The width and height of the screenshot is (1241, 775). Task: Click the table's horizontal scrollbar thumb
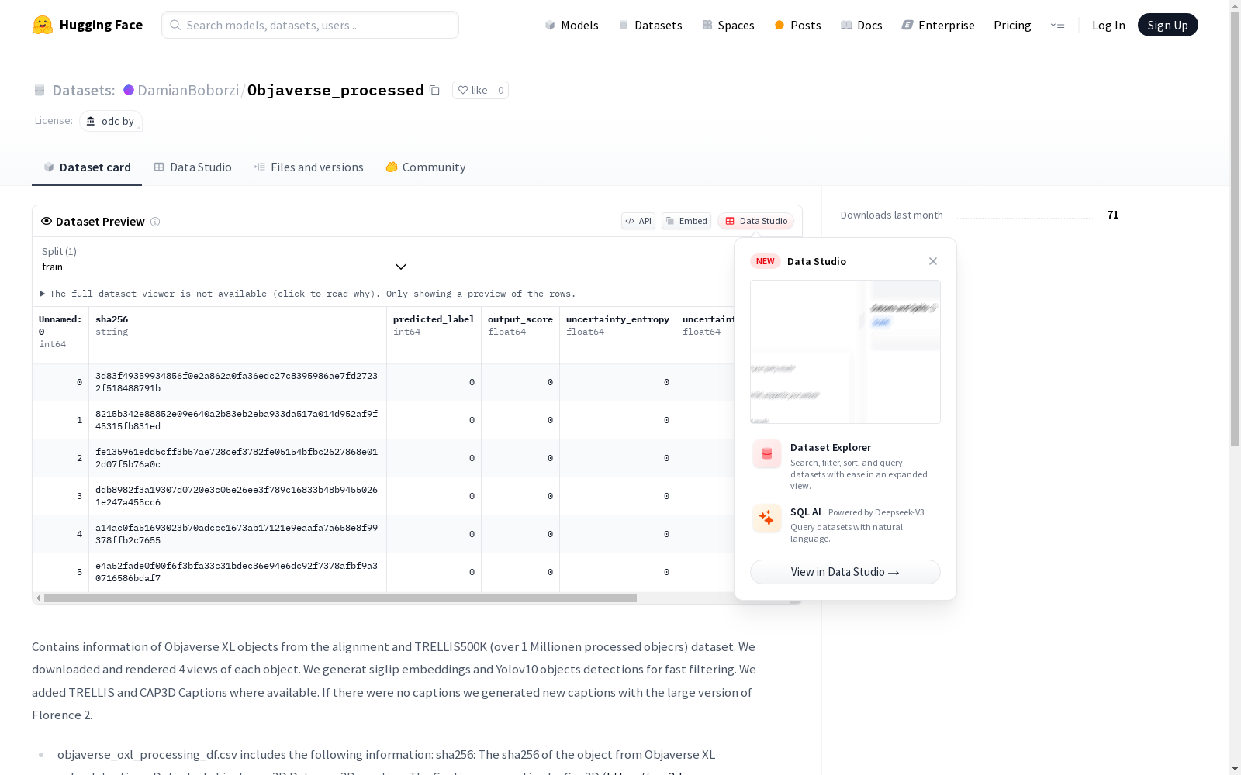(x=340, y=598)
